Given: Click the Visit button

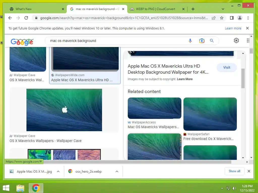Looking at the screenshot, I should (x=227, y=67).
